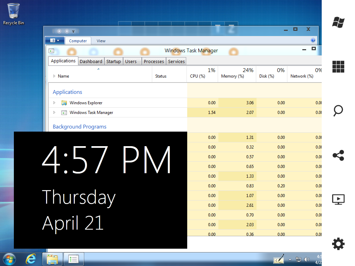Open the Search charm magnifier icon
Image resolution: width=355 pixels, height=266 pixels.
(338, 111)
